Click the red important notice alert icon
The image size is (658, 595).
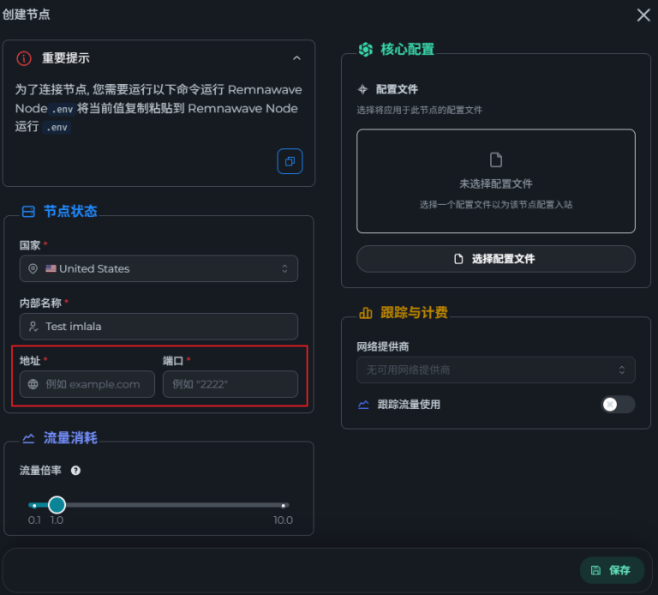coord(24,58)
